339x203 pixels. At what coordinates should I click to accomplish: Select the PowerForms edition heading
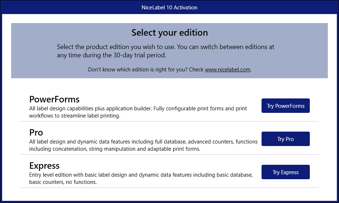click(x=54, y=99)
